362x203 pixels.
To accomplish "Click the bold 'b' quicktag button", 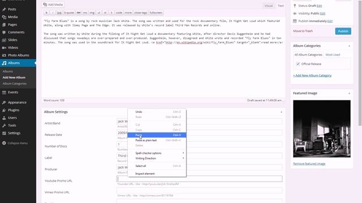I will tap(46, 12).
